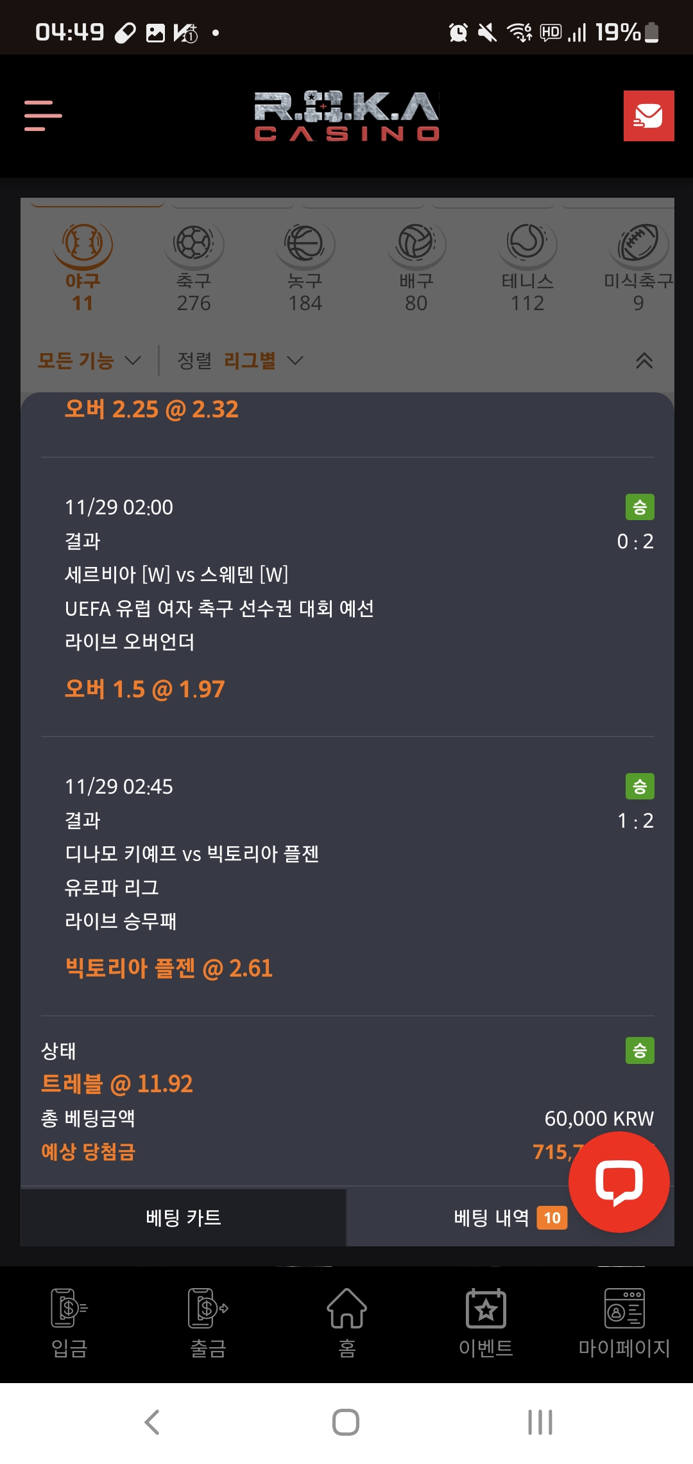This screenshot has width=693, height=1464.
Task: Switch to the 베팅 카트 tab
Action: 184,1217
